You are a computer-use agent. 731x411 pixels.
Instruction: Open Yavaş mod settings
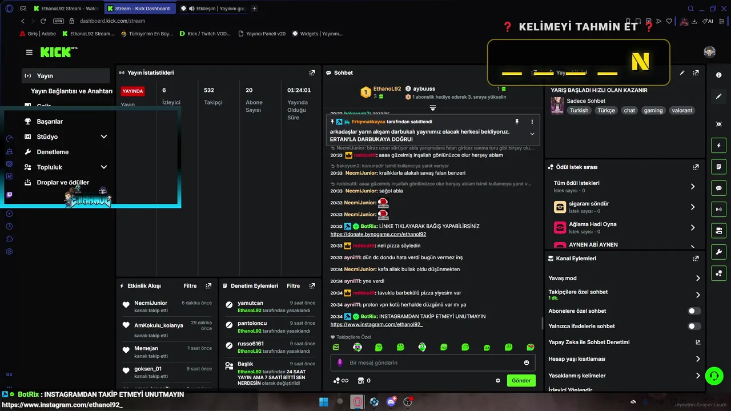pyautogui.click(x=624, y=278)
